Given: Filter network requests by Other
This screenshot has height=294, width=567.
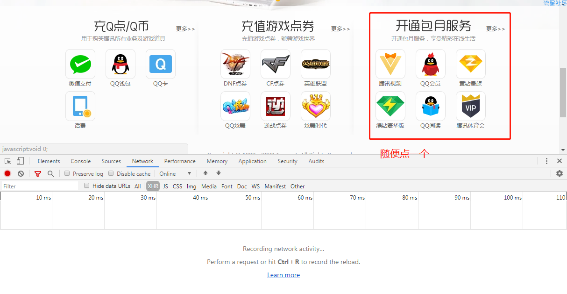Looking at the screenshot, I should (x=298, y=186).
